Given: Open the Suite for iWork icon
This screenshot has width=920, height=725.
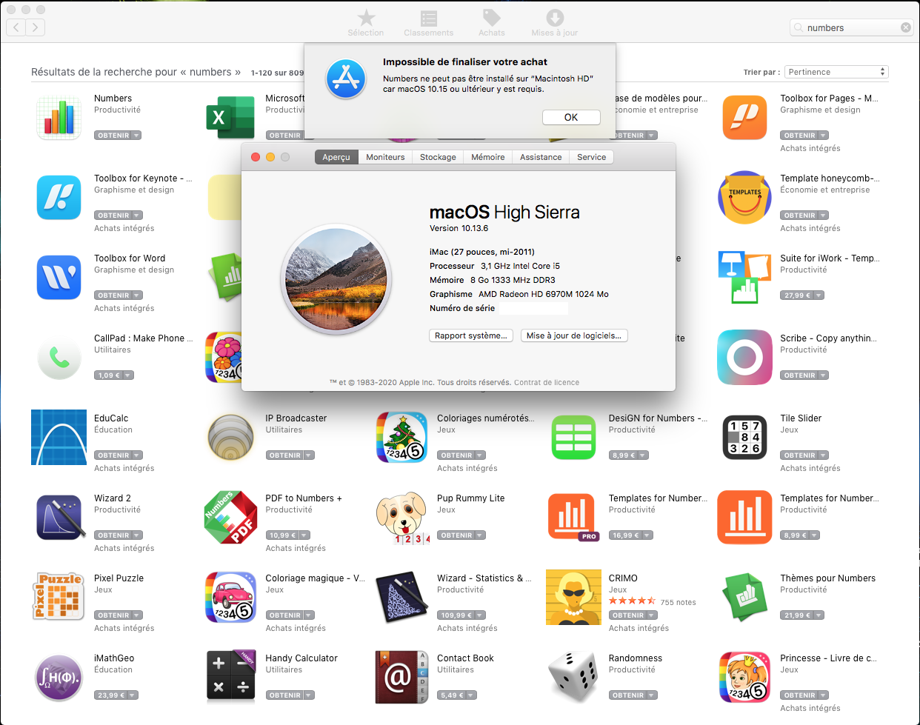Looking at the screenshot, I should pyautogui.click(x=744, y=278).
